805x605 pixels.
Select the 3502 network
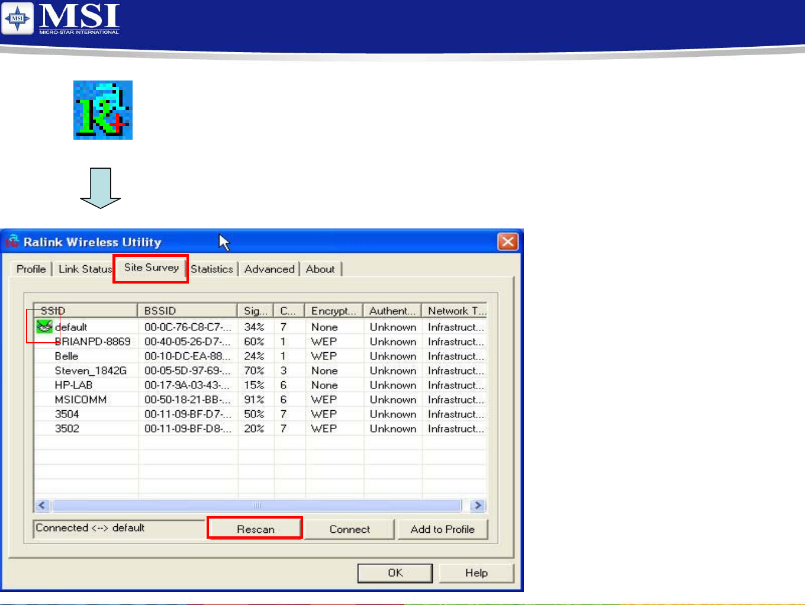[x=260, y=429]
